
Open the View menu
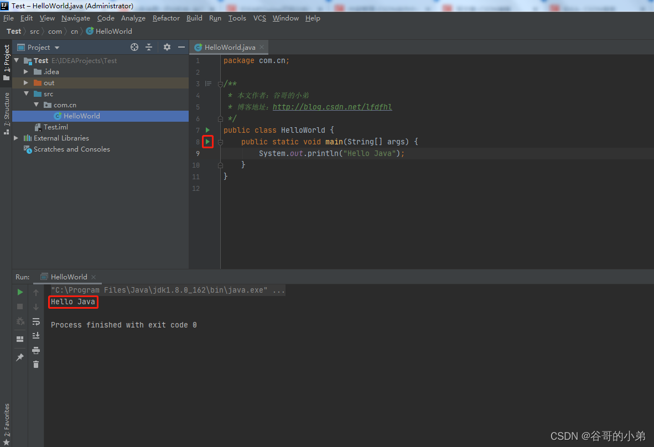pyautogui.click(x=47, y=18)
